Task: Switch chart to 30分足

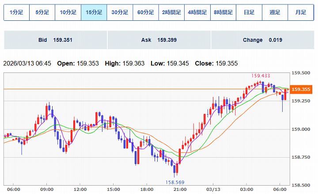Action: pos(120,13)
